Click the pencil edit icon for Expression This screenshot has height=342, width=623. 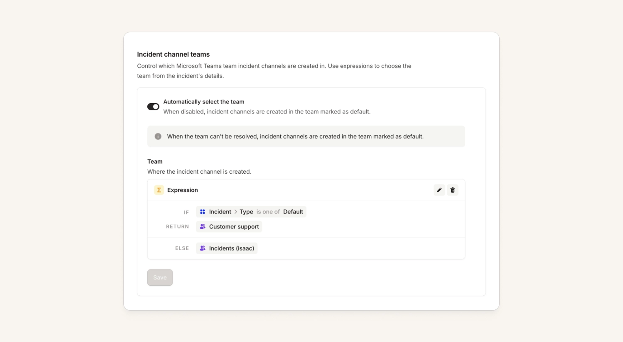[x=439, y=190]
